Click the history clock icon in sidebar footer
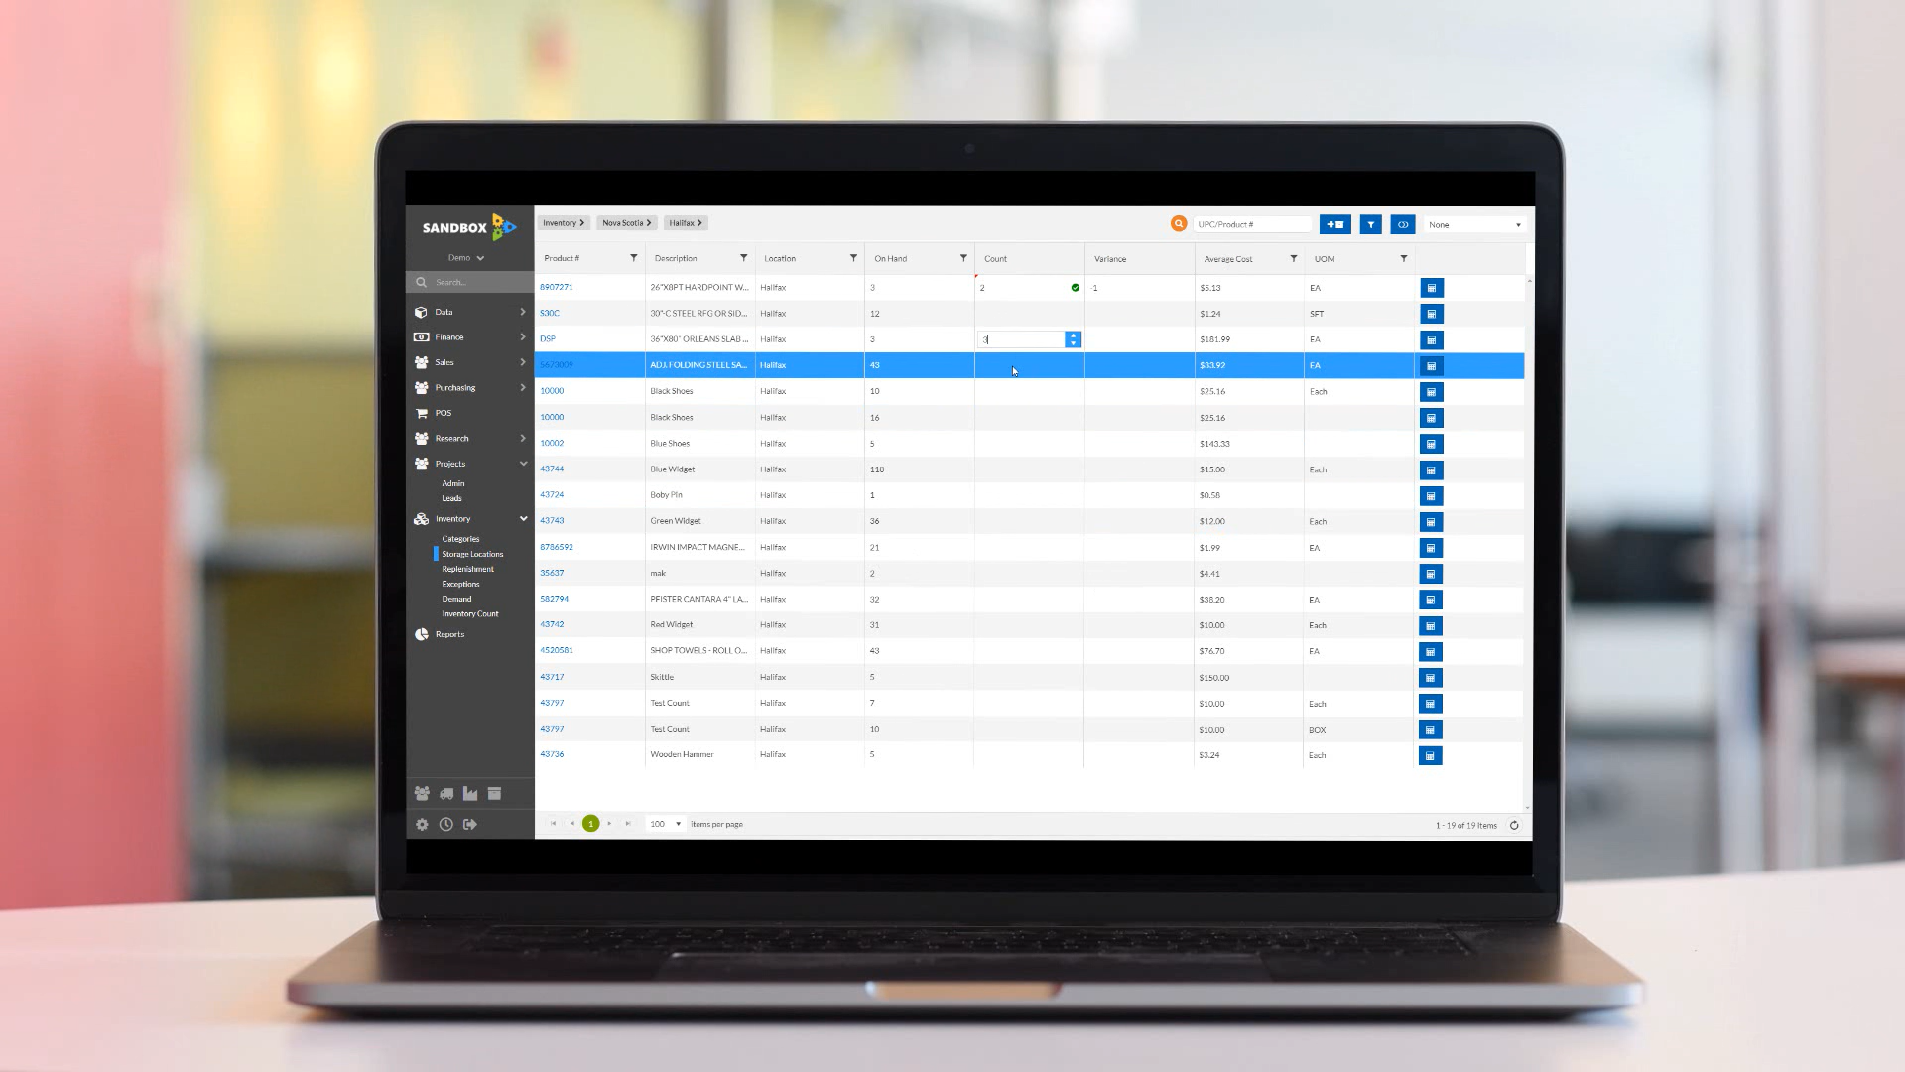Screen dimensions: 1905x1072 [445, 824]
